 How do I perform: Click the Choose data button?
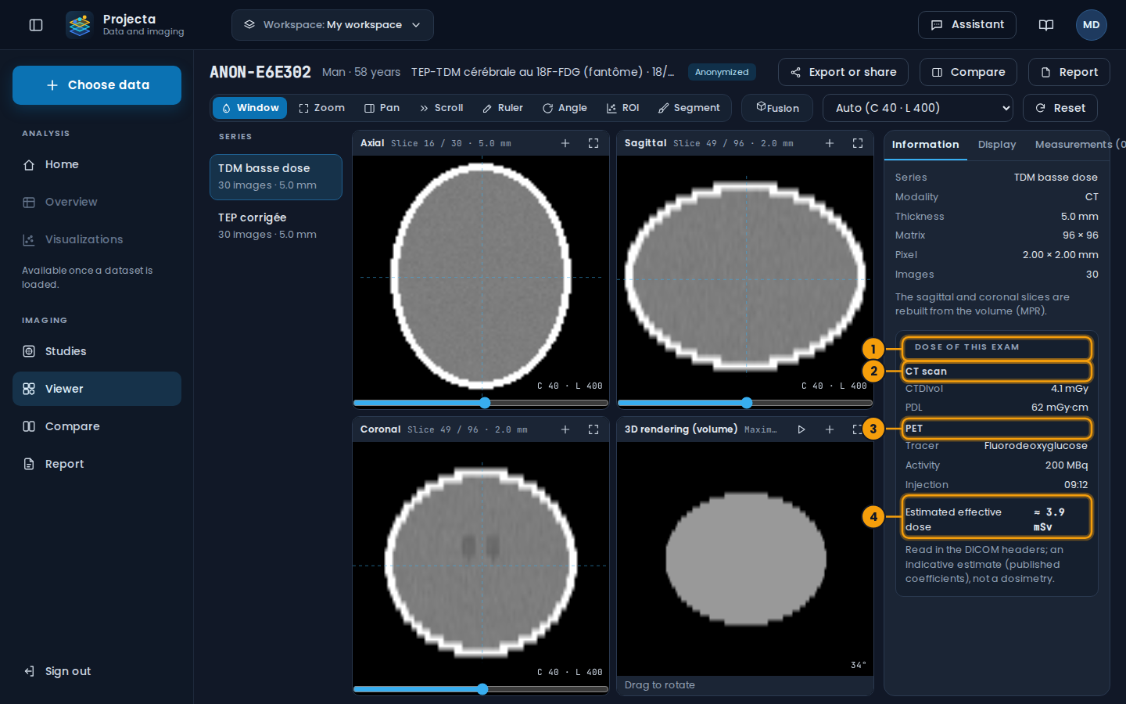(97, 85)
